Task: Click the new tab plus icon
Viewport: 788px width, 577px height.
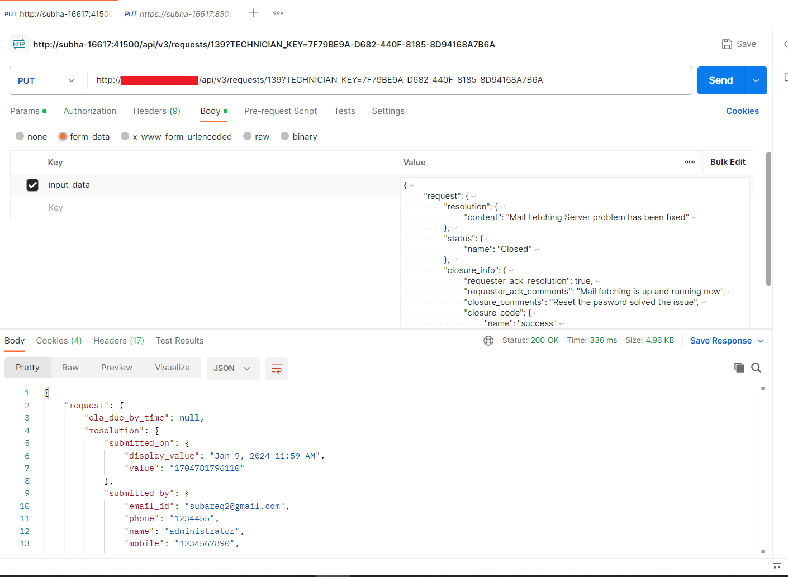Action: [x=253, y=13]
